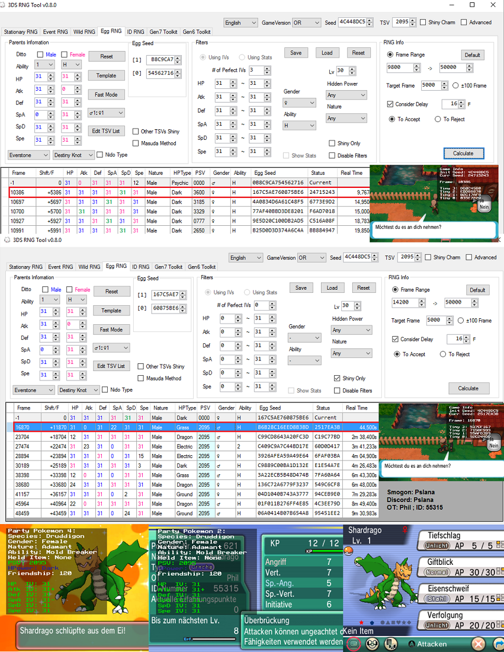Switch to the Stationary RNG tab, upper window
Image resolution: width=504 pixels, height=652 pixels.
[21, 32]
